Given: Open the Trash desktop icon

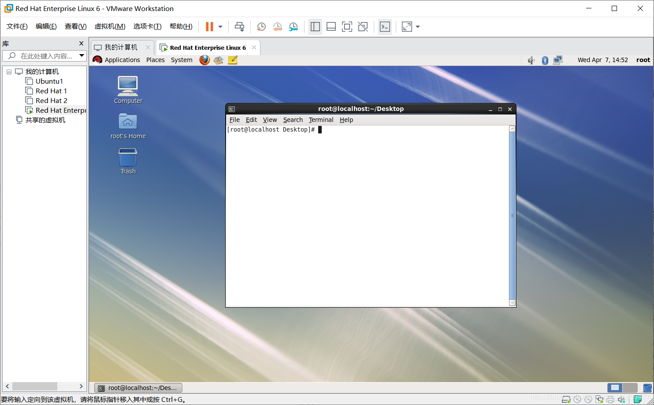Looking at the screenshot, I should 128,161.
